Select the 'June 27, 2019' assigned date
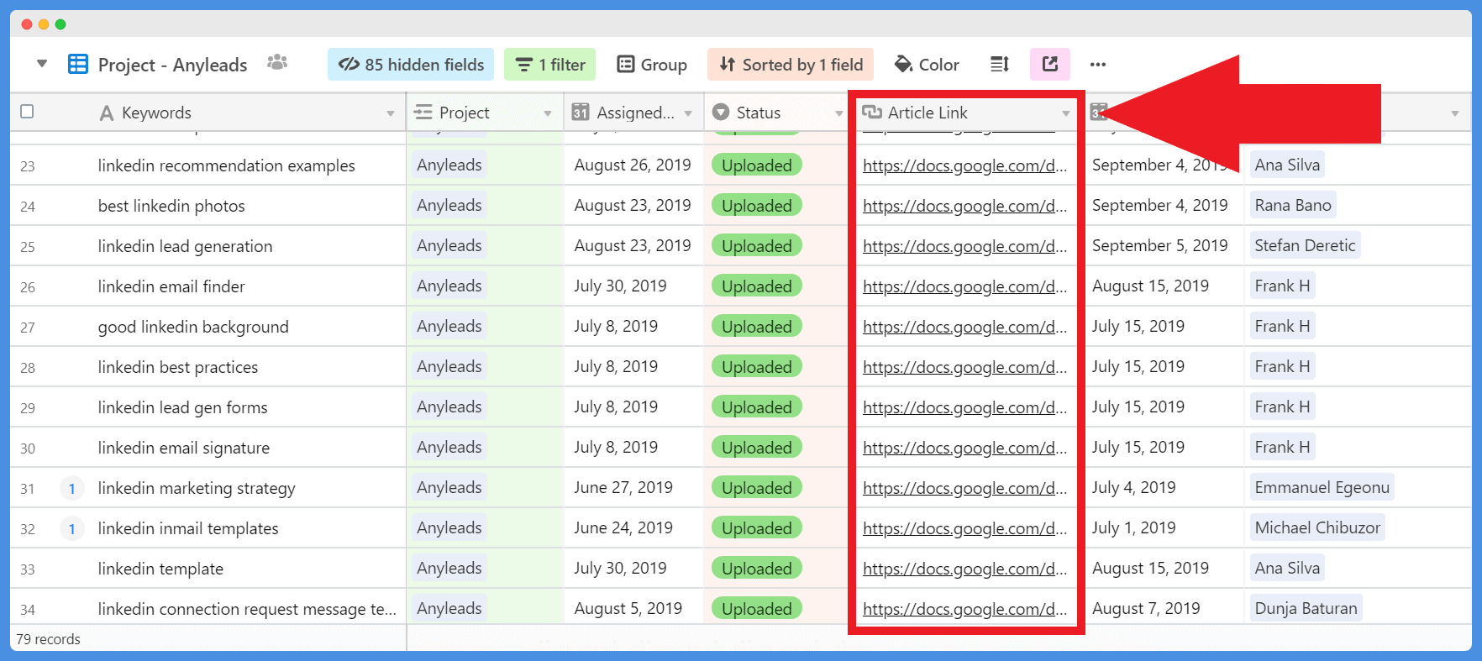This screenshot has width=1482, height=661. click(x=623, y=488)
